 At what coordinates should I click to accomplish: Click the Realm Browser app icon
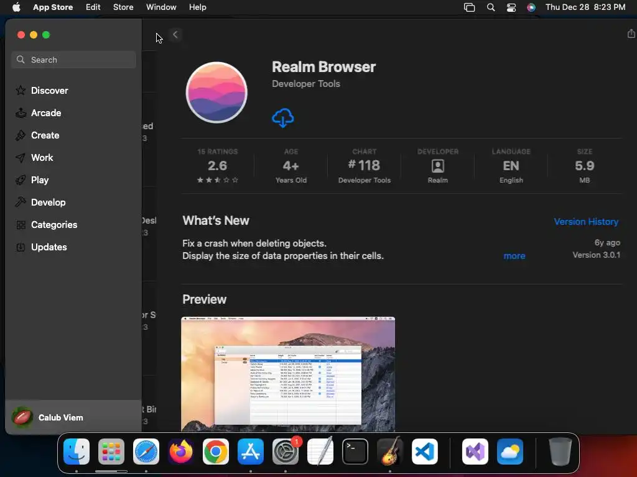click(216, 93)
